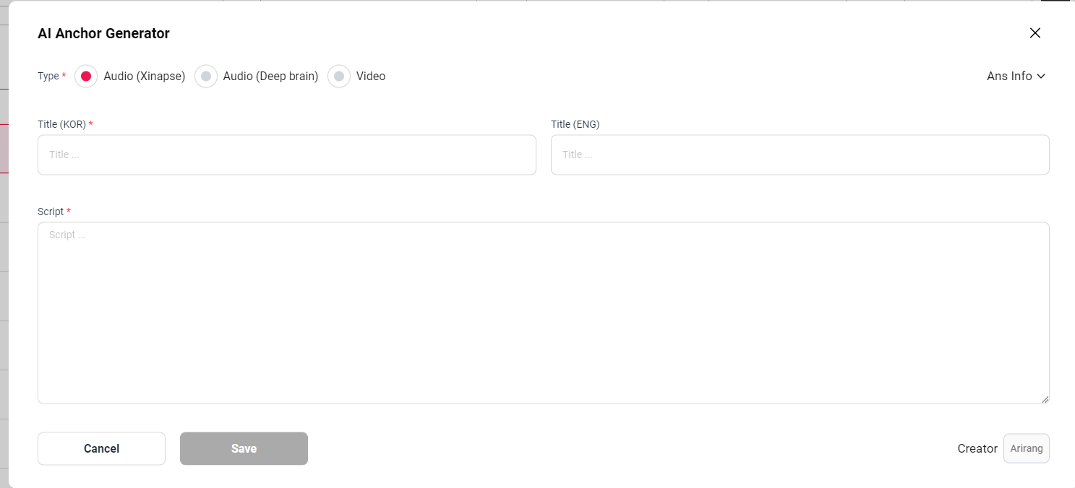Expand the Ans Info dropdown
The height and width of the screenshot is (488, 1075).
[1008, 77]
